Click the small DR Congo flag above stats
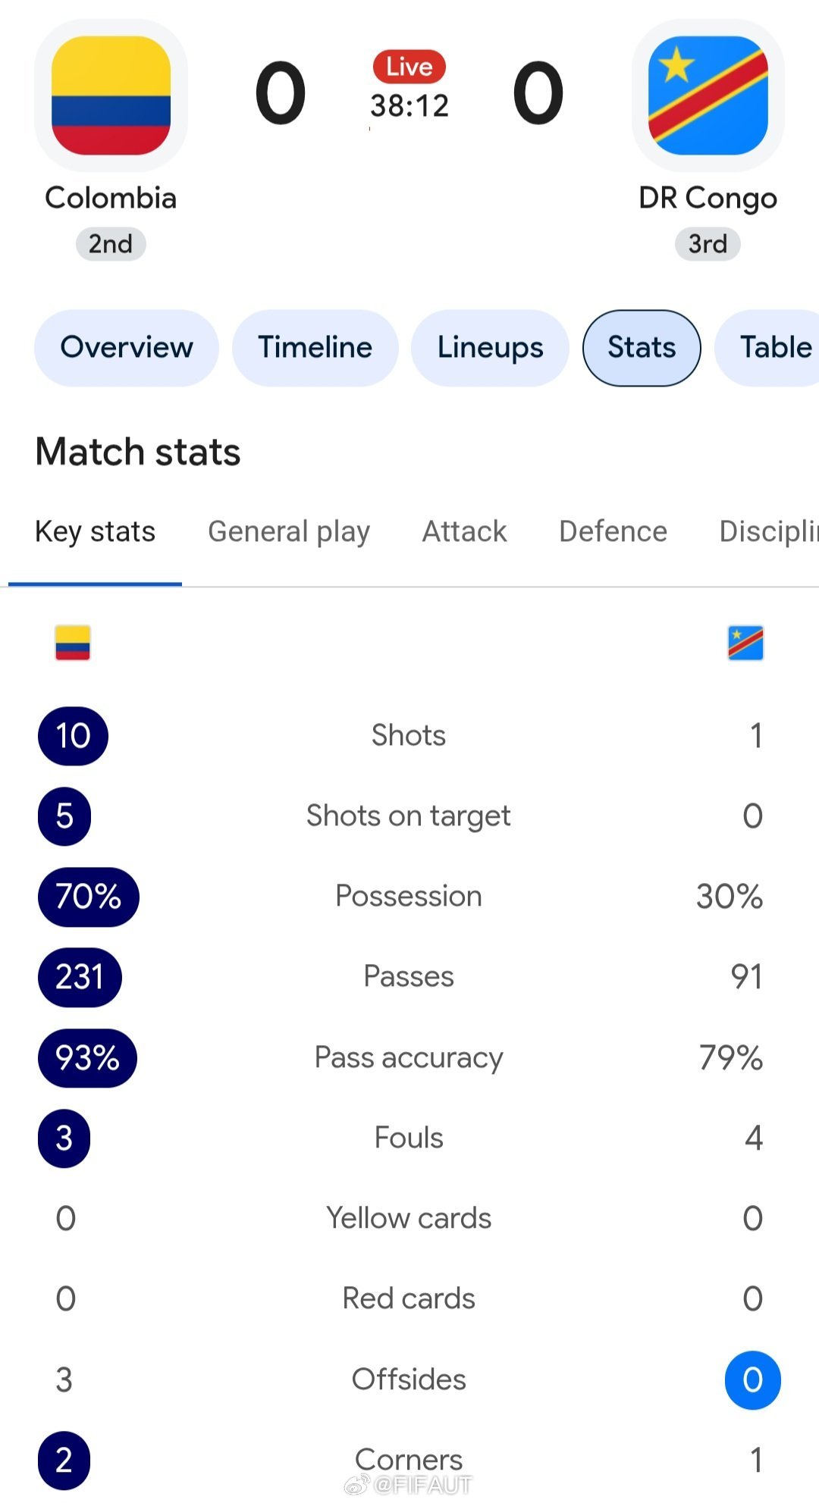The height and width of the screenshot is (1503, 819). coord(745,643)
